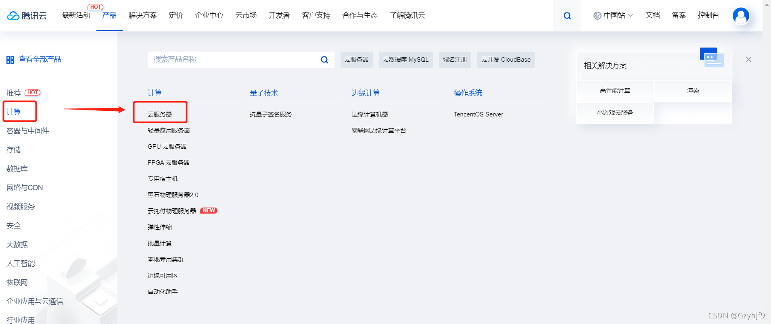Image resolution: width=771 pixels, height=324 pixels.
Task: Click the 云服务器 quick tag
Action: pos(357,60)
